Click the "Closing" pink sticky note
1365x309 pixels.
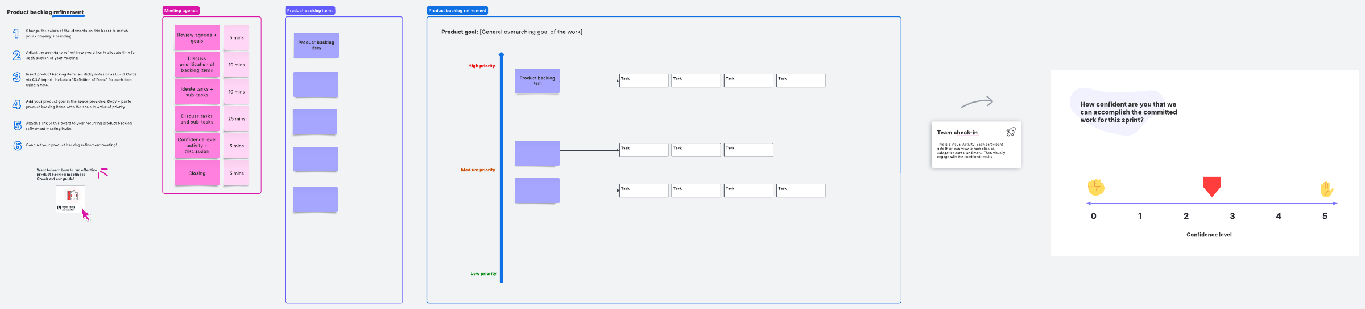coord(197,173)
